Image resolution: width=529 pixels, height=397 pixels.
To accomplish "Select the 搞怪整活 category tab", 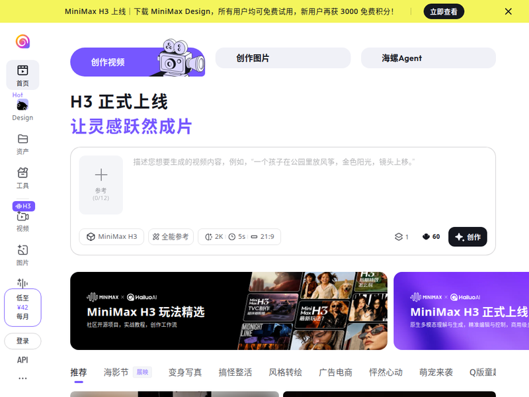I will tap(235, 373).
